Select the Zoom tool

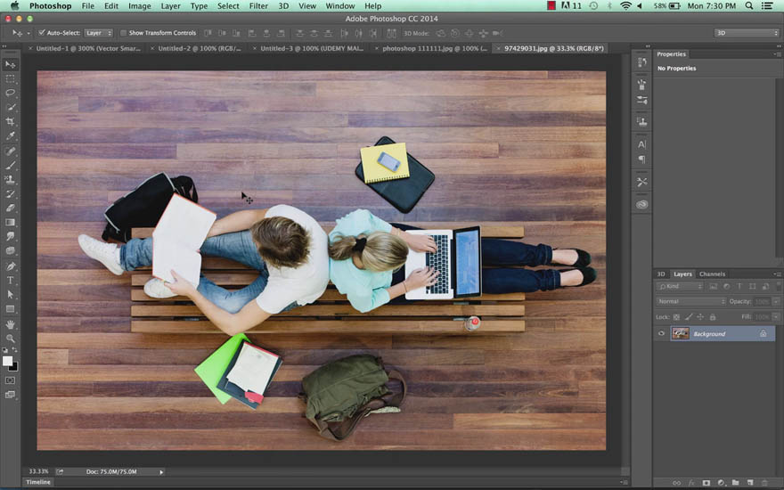(x=10, y=339)
